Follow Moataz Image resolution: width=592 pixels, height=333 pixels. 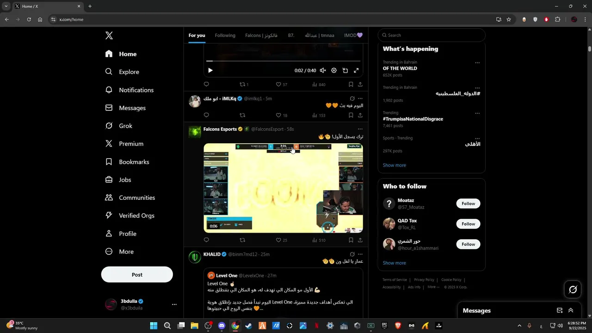tap(468, 203)
